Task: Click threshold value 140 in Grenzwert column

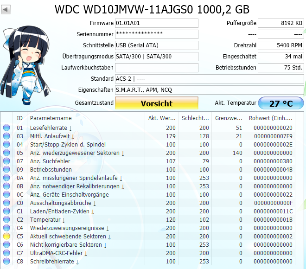Action: click(x=237, y=153)
